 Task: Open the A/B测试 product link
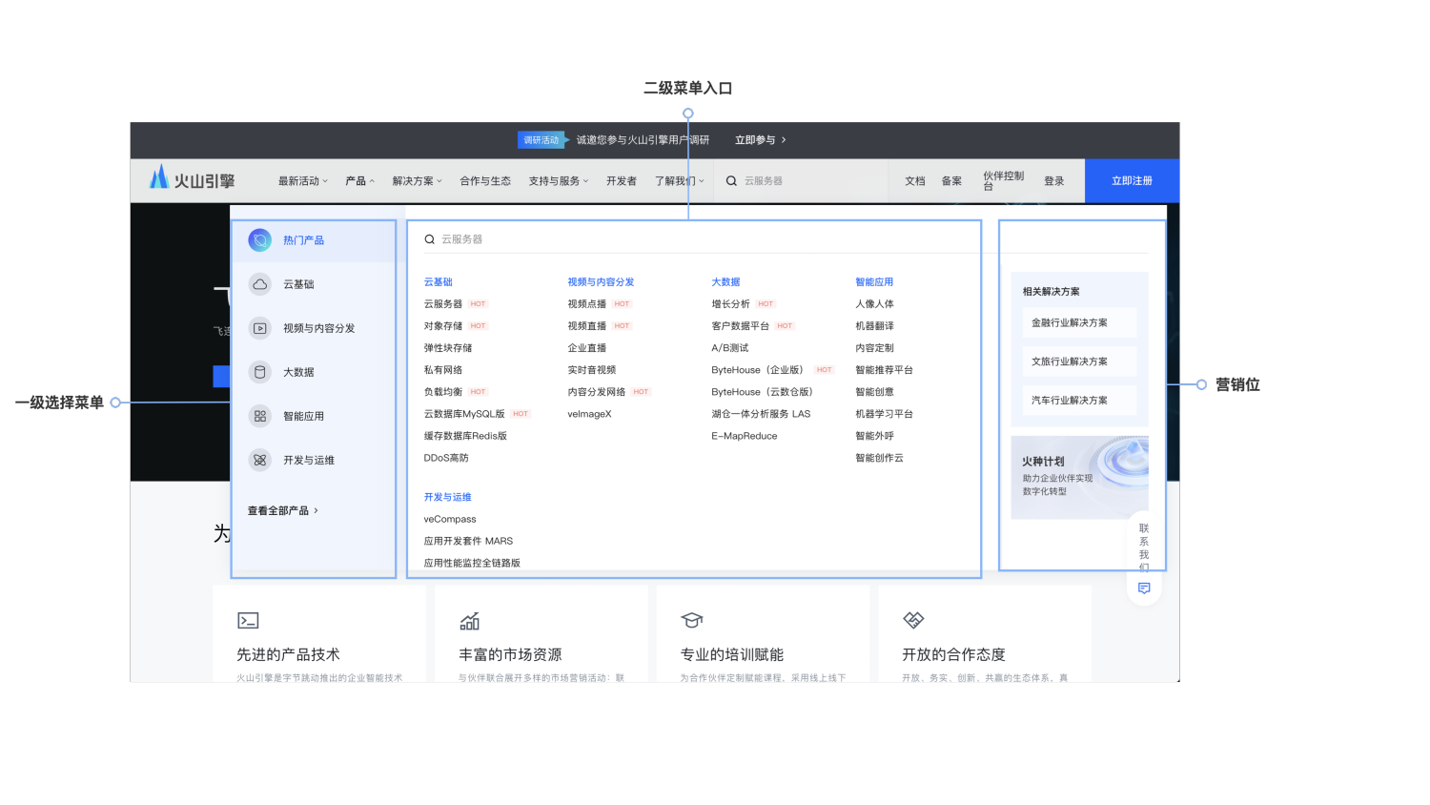click(x=730, y=348)
